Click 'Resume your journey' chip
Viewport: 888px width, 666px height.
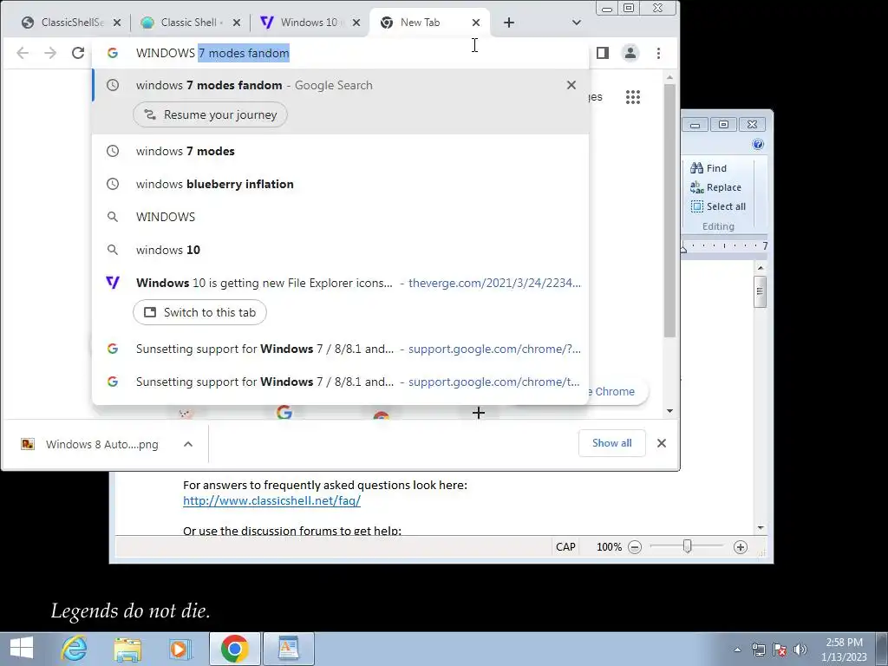point(210,114)
